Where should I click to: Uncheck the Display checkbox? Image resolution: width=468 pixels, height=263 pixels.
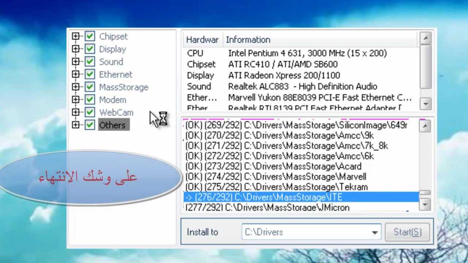[90, 49]
